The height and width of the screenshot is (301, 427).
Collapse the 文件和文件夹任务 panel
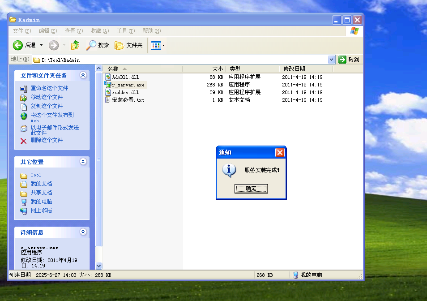tap(83, 75)
